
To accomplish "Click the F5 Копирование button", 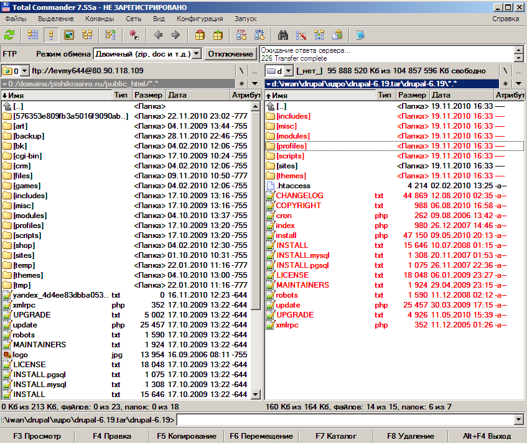I will click(x=187, y=436).
